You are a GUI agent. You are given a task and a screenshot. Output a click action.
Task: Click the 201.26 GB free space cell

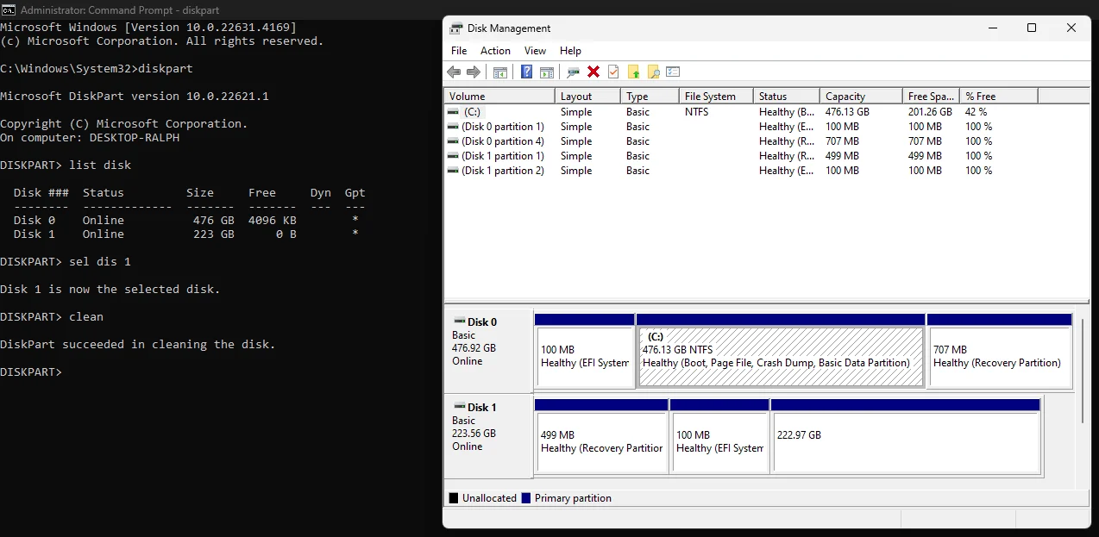point(930,112)
